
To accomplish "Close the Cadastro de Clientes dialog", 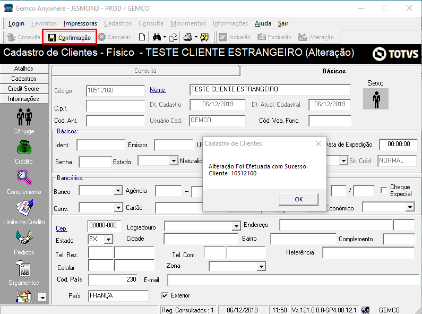I will [318, 143].
